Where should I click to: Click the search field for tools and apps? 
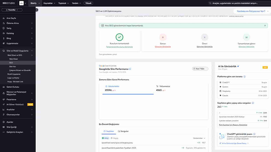pyautogui.click(x=239, y=3)
